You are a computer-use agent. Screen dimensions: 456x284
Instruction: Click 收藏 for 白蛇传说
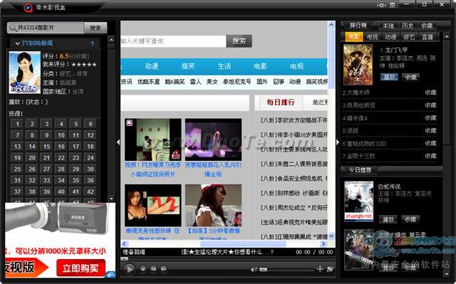tap(410, 219)
